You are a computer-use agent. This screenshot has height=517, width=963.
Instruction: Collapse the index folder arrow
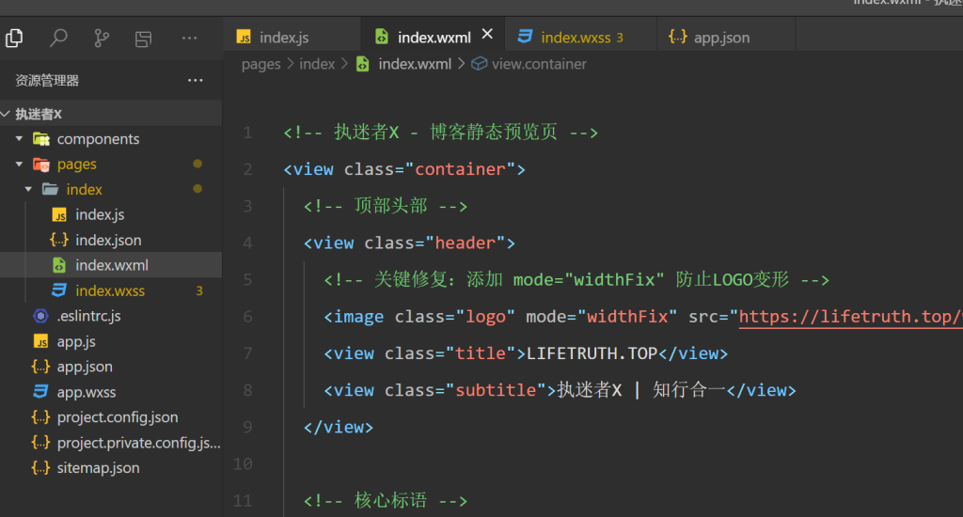pos(28,189)
